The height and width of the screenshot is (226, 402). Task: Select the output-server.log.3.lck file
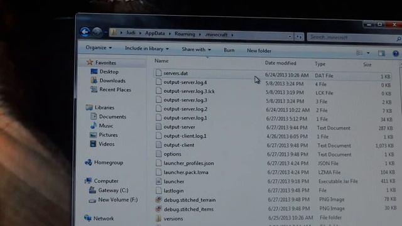(189, 91)
